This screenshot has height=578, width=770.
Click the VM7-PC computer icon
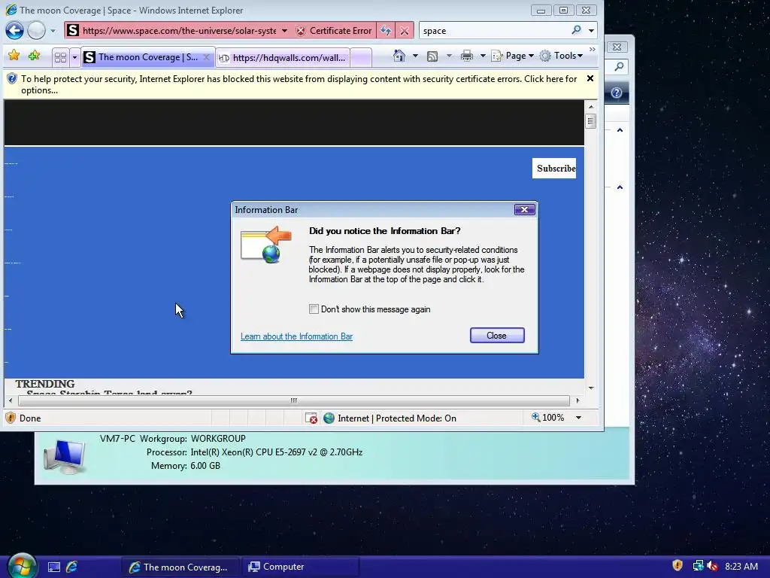(x=65, y=456)
